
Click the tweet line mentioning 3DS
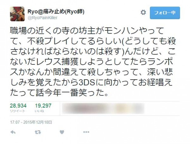point(92,82)
